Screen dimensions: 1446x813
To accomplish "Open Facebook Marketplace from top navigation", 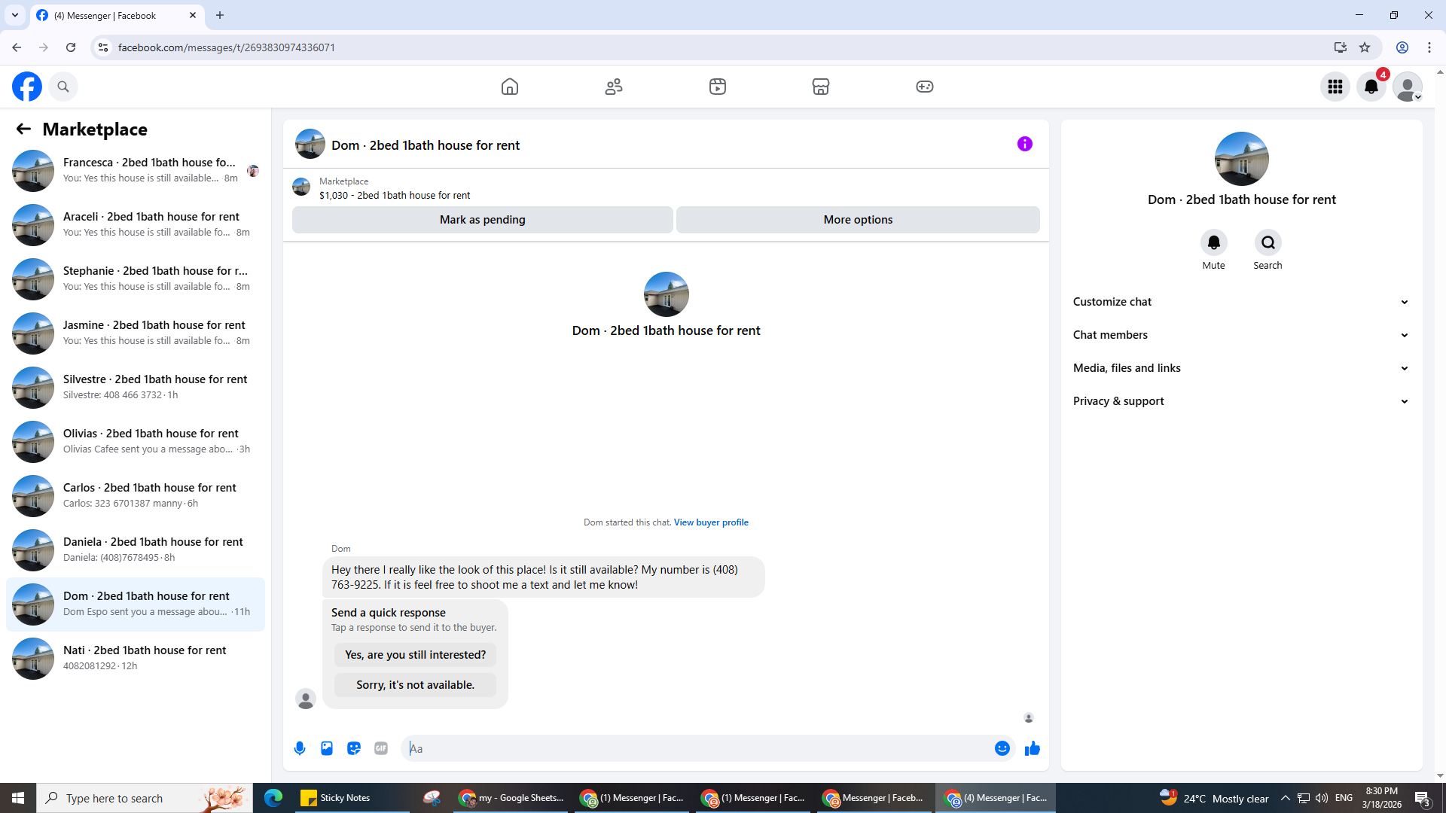I will tap(821, 87).
